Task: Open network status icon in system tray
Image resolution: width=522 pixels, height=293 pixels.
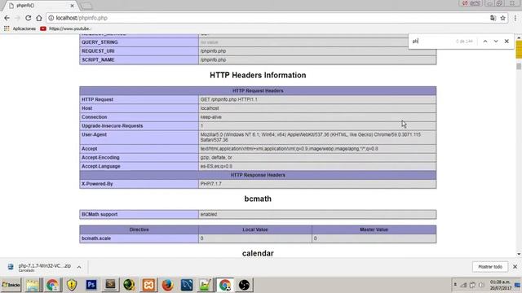Action: (463, 285)
